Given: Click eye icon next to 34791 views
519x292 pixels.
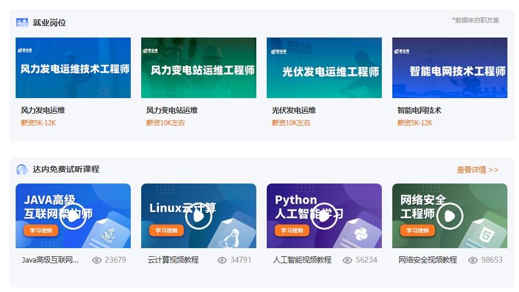Looking at the screenshot, I should [x=222, y=260].
